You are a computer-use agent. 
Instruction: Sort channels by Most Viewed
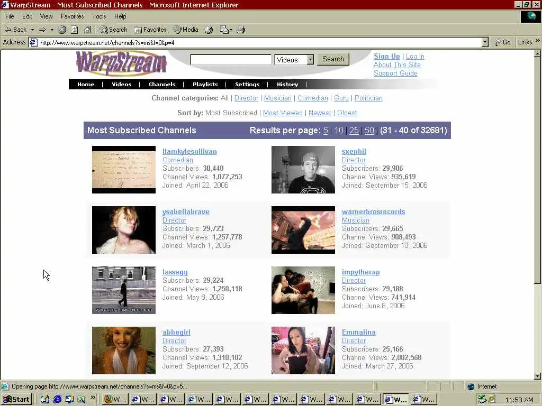pos(283,113)
